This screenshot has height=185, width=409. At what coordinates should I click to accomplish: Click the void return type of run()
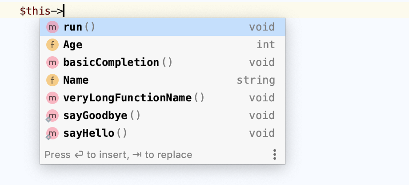coord(262,27)
